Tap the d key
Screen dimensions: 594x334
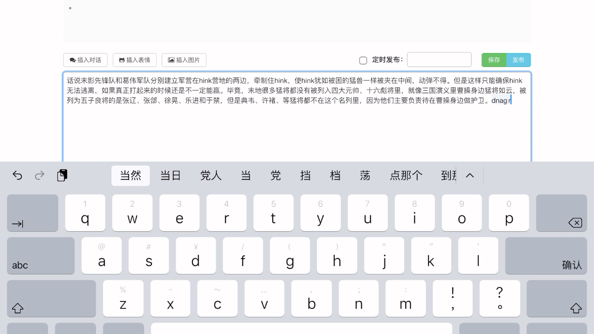pos(196,256)
